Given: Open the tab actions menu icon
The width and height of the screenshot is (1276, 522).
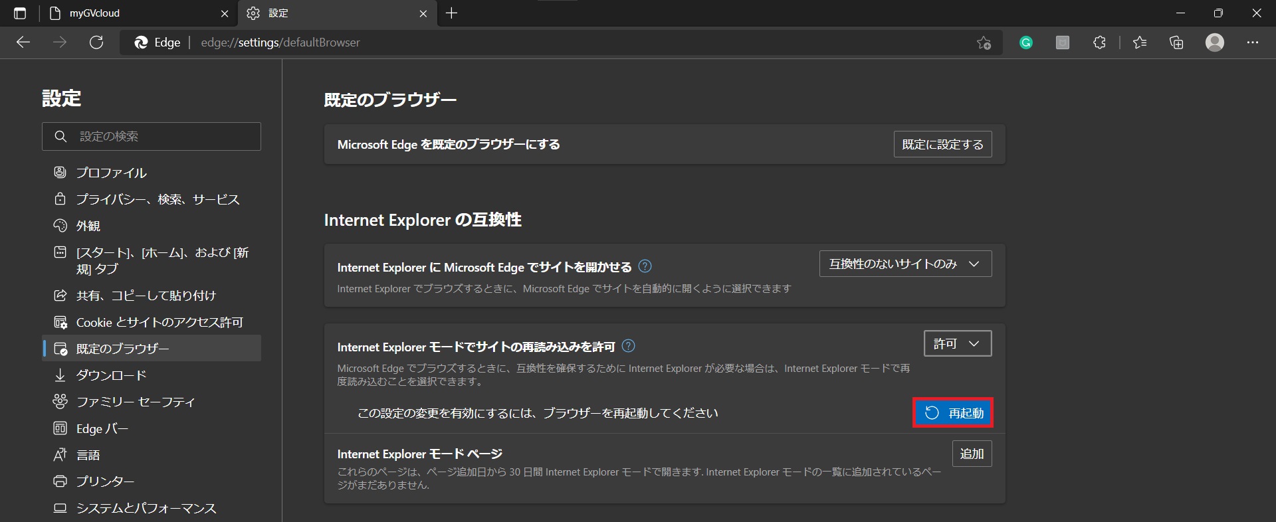Looking at the screenshot, I should (20, 13).
